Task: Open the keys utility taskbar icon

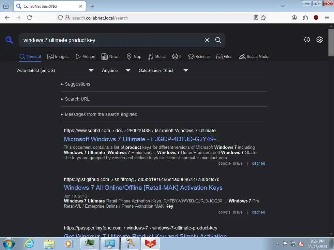Action: [x=130, y=243]
